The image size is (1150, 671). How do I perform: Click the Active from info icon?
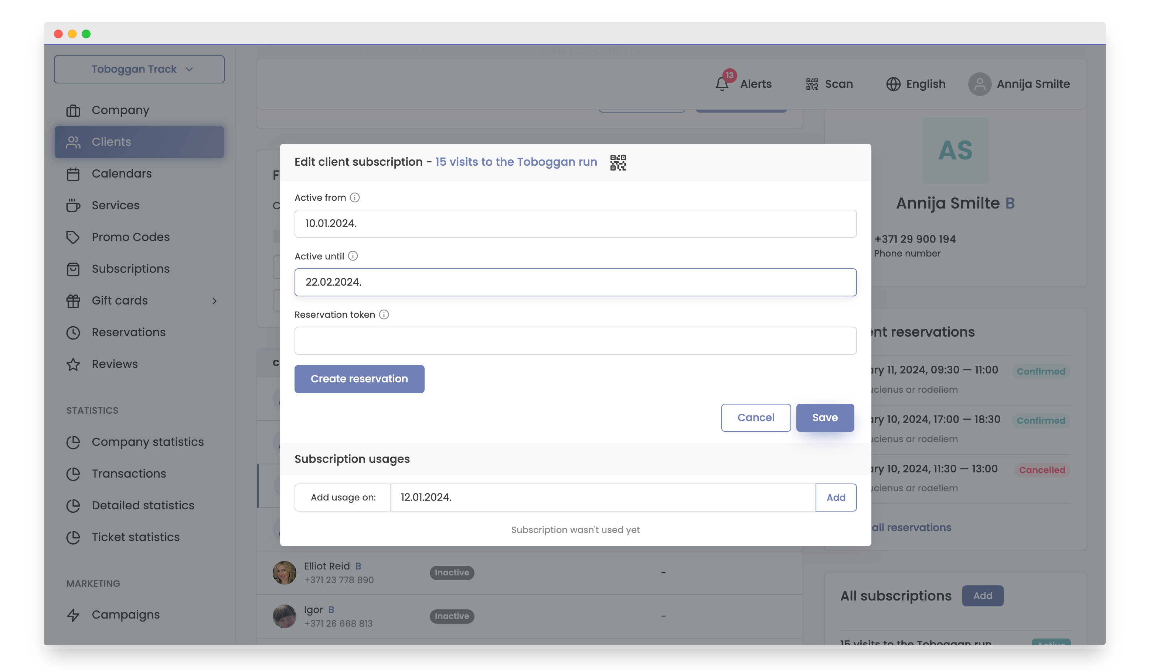355,197
